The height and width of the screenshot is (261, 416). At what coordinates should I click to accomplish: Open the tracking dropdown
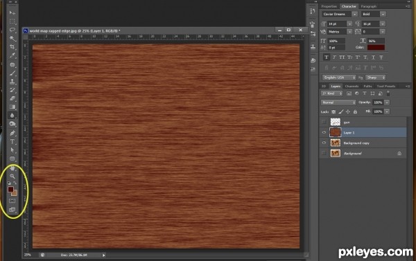(383, 32)
